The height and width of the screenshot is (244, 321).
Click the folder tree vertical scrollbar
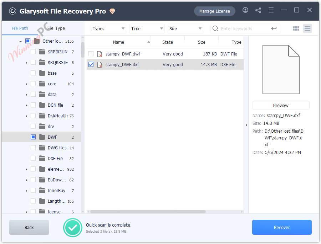[82, 50]
